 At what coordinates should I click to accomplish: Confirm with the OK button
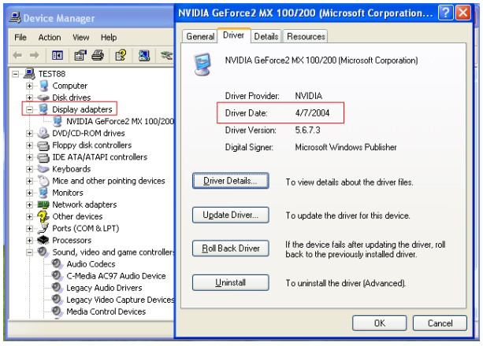(x=380, y=323)
